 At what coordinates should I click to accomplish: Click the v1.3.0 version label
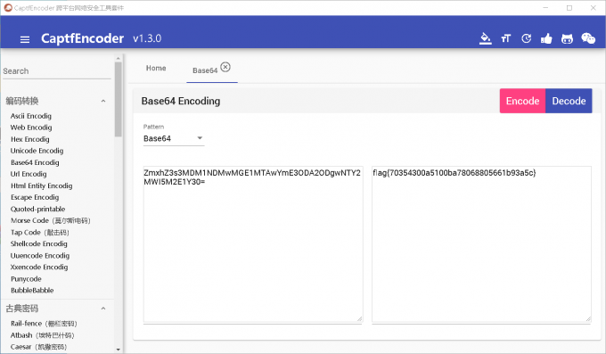[147, 38]
